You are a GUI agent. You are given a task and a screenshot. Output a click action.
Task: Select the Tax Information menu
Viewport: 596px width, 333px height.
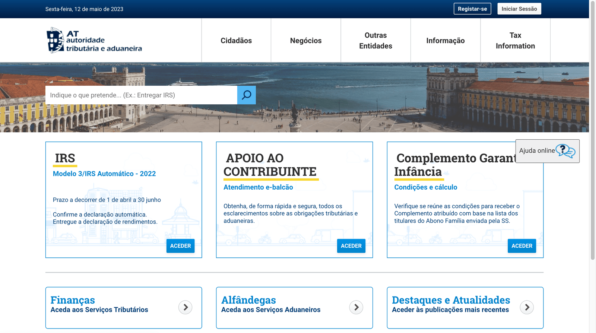515,41
